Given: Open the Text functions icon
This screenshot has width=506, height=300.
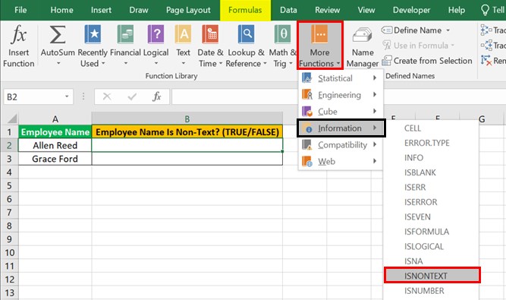Looking at the screenshot, I should pos(183,34).
